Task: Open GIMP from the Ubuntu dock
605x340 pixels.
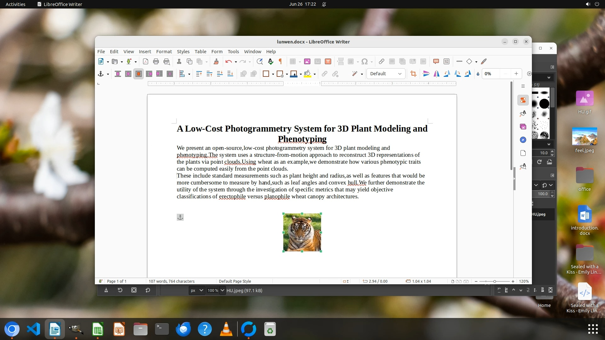Action: coord(76,329)
